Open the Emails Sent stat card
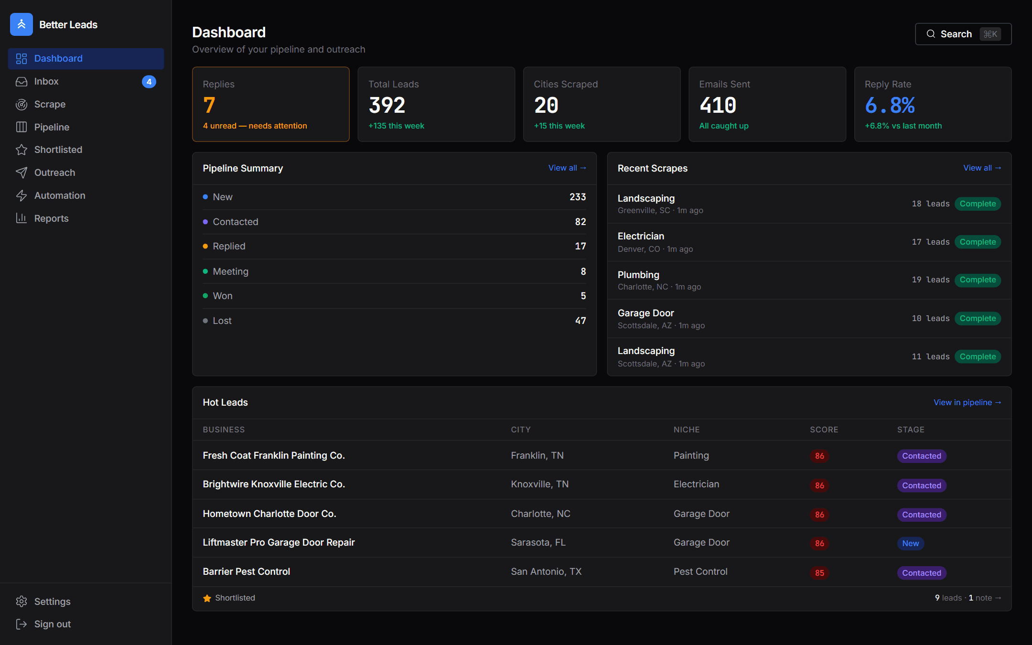This screenshot has width=1032, height=645. (767, 104)
